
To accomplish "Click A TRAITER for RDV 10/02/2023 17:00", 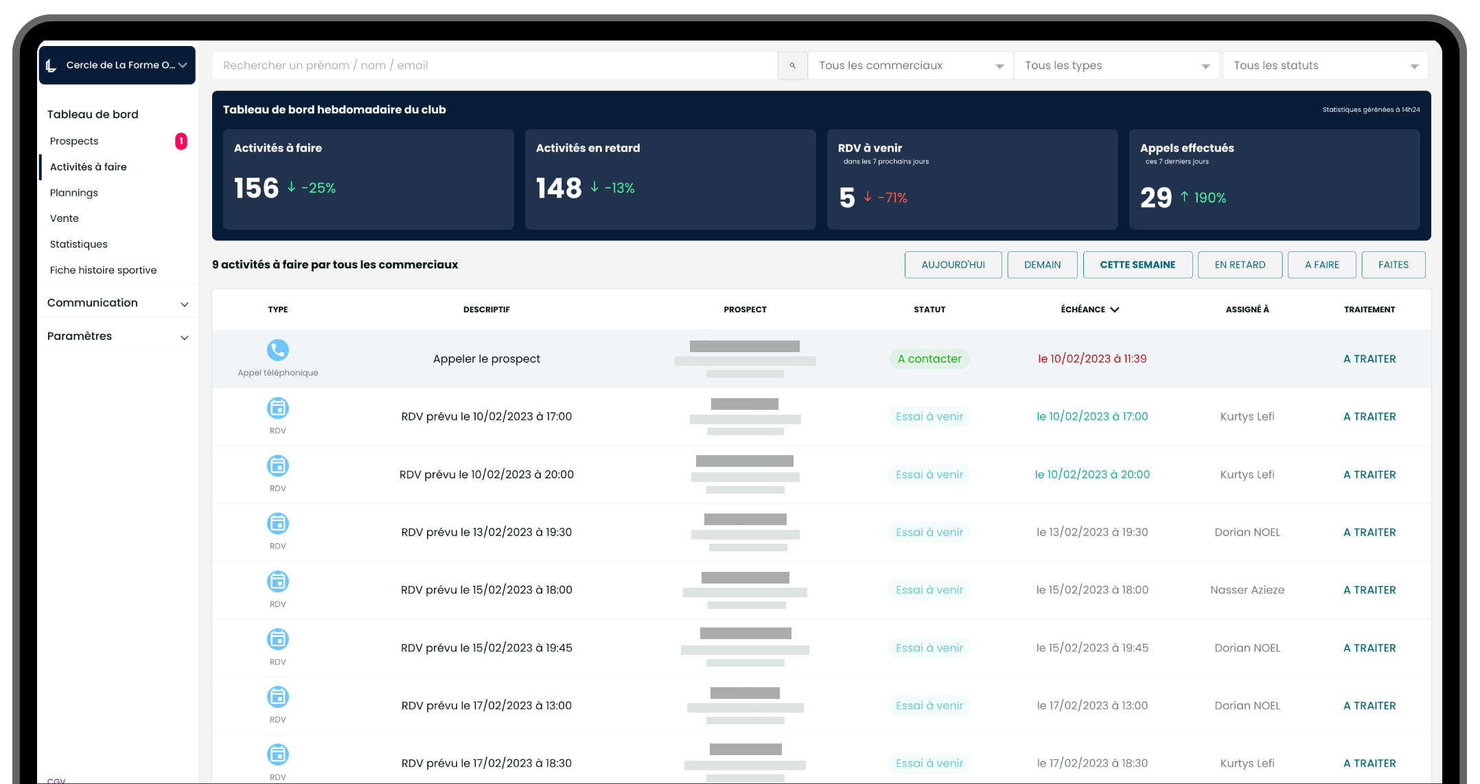I will coord(1369,417).
